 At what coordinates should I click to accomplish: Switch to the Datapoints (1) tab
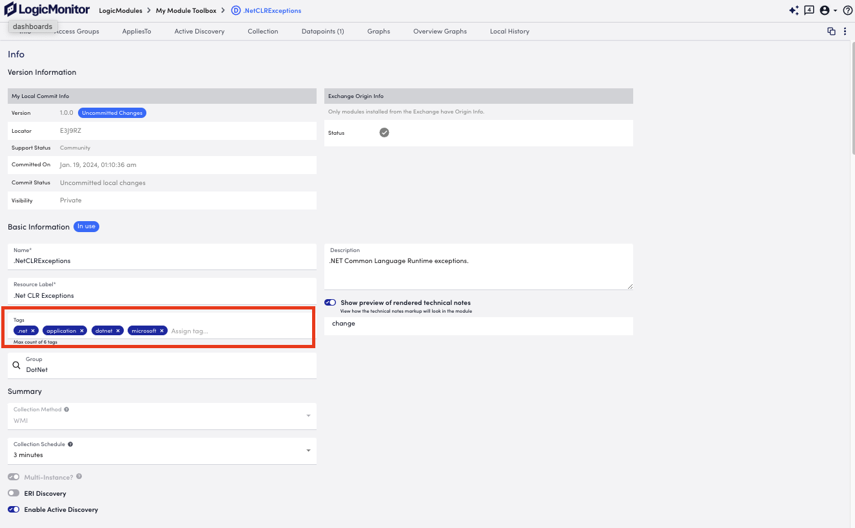(x=322, y=31)
